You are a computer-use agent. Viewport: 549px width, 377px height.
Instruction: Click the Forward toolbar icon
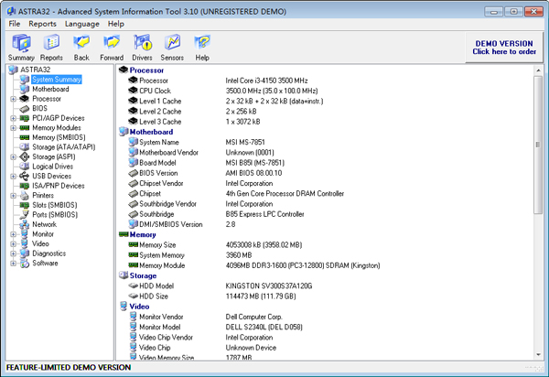tap(112, 43)
